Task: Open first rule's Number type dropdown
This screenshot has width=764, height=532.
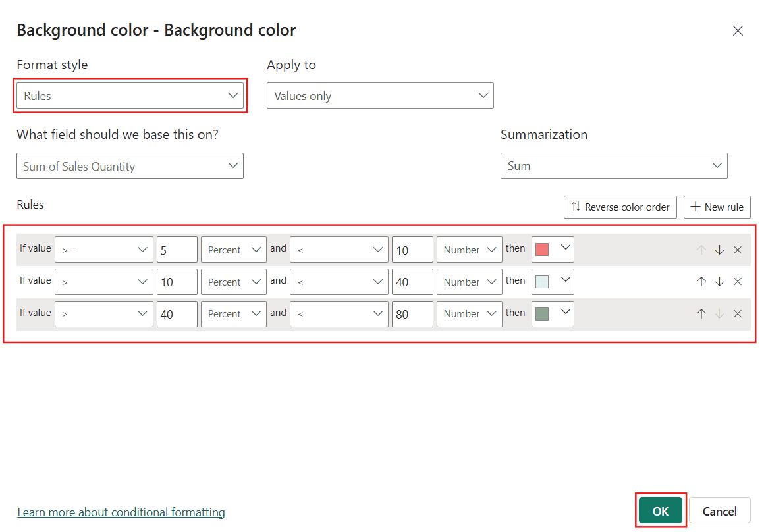Action: pyautogui.click(x=469, y=250)
